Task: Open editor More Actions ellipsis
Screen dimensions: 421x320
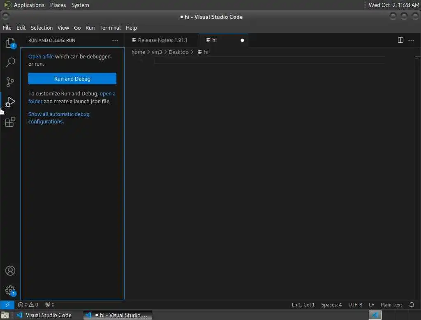Action: point(411,40)
